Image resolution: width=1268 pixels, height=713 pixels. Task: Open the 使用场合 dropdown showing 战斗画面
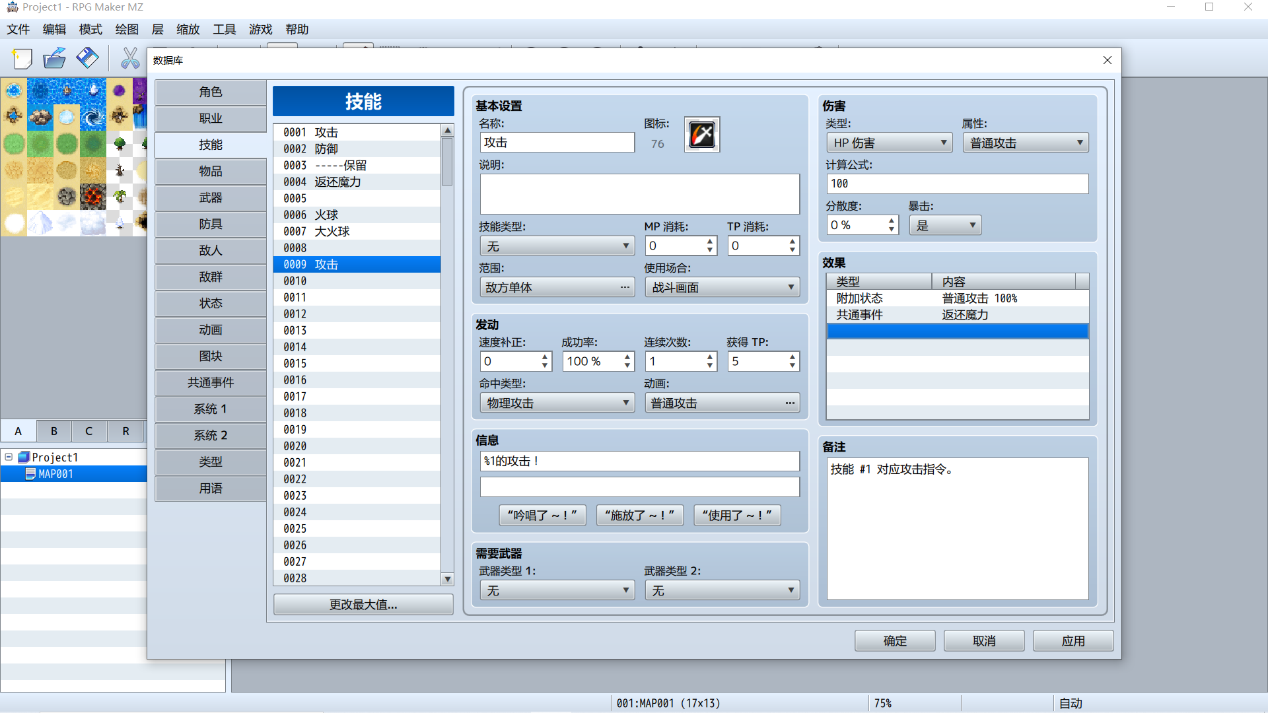point(722,287)
